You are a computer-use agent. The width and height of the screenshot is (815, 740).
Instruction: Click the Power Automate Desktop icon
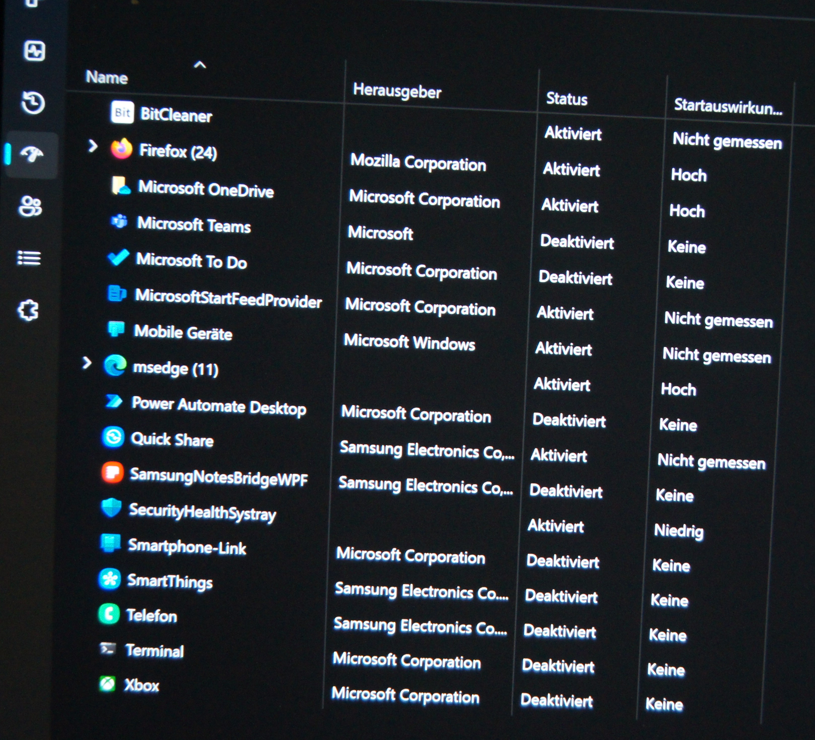(114, 402)
